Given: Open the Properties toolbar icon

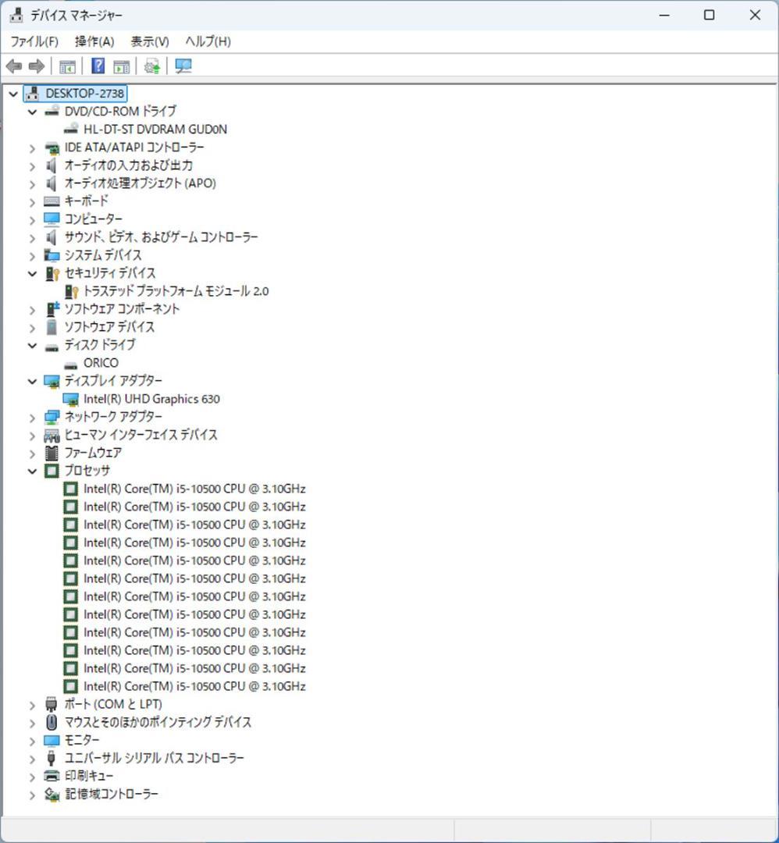Looking at the screenshot, I should tap(121, 66).
